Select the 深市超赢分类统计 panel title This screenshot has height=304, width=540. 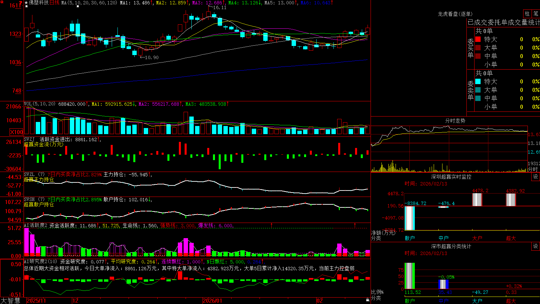[451, 246]
